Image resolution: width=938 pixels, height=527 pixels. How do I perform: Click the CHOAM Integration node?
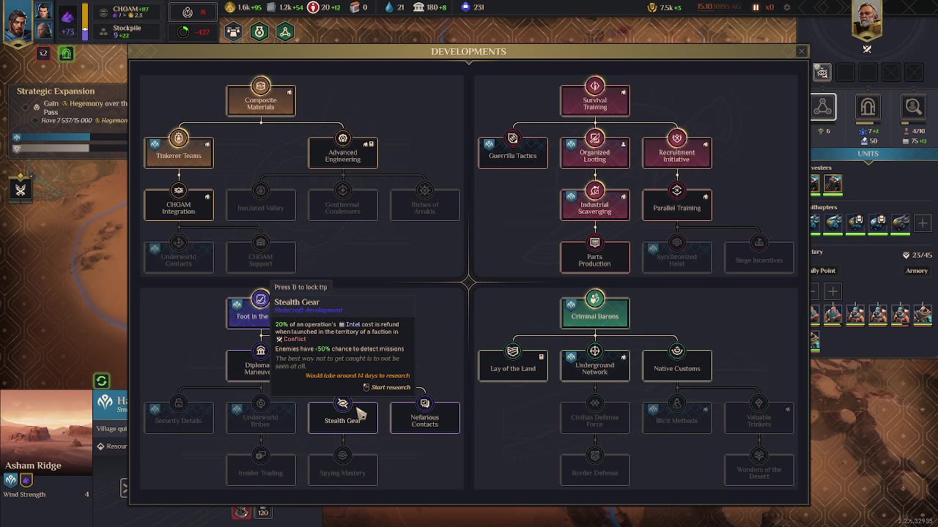coord(179,205)
